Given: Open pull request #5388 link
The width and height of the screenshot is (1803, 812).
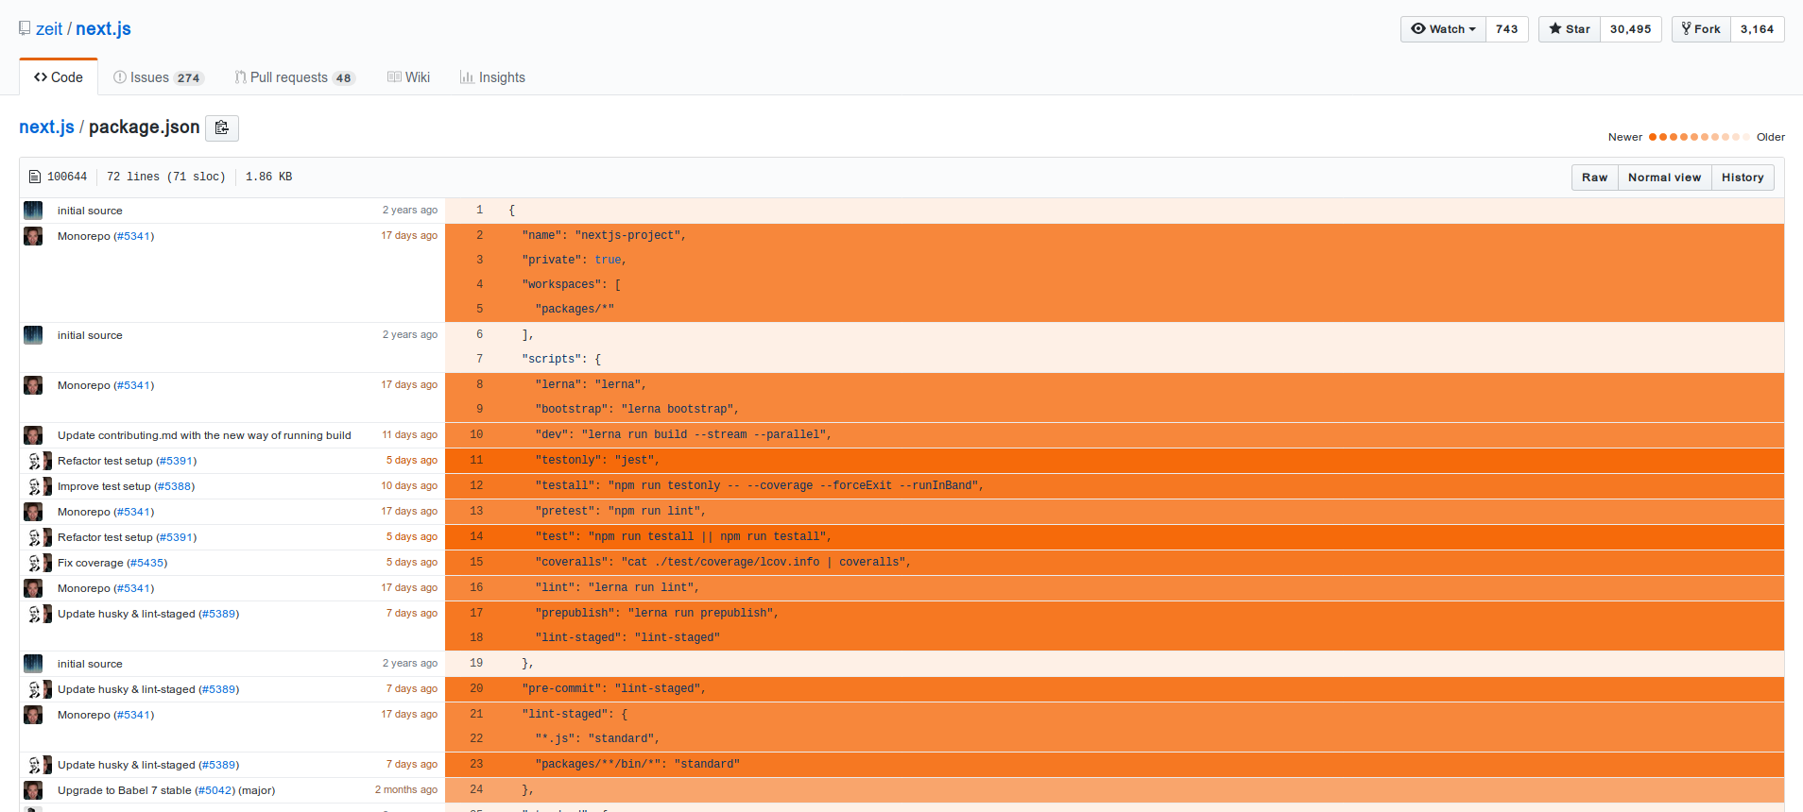Looking at the screenshot, I should pos(175,486).
